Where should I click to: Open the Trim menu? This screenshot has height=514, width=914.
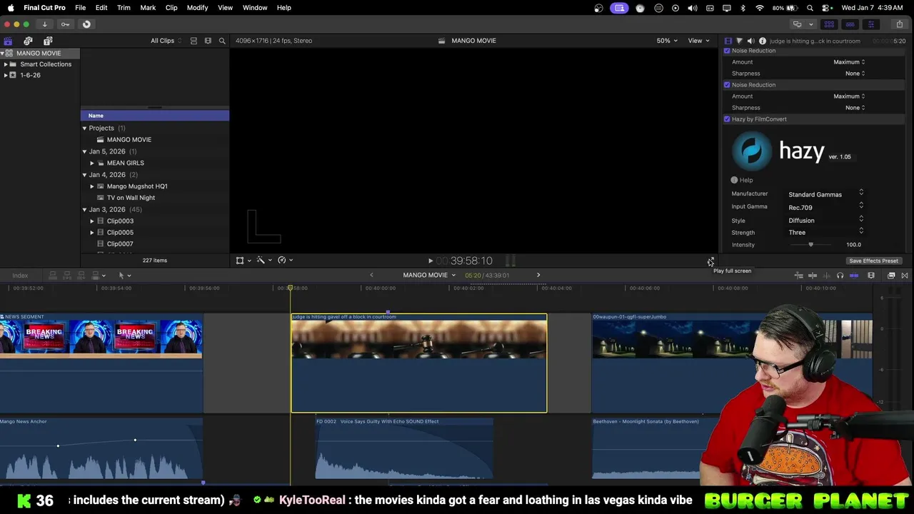(124, 8)
